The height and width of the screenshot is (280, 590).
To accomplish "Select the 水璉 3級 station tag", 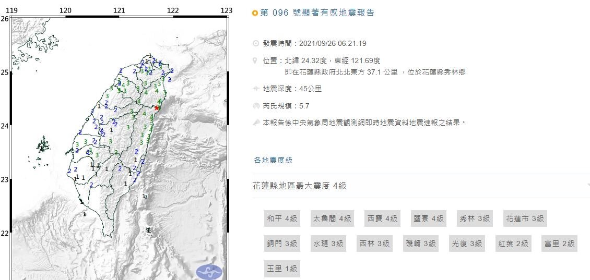I will [328, 244].
